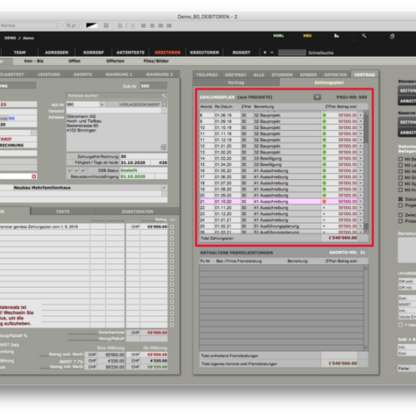
Task: Select the Vertrag sub tab beside Zahlungsplan
Action: pyautogui.click(x=236, y=82)
